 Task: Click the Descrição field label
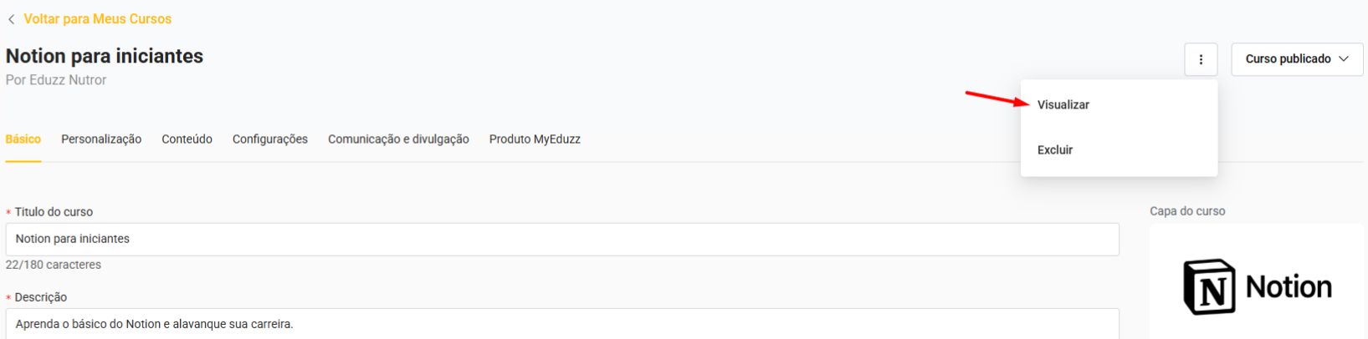[x=40, y=297]
